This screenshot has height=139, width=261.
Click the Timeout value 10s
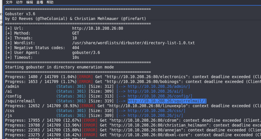coord(75,57)
